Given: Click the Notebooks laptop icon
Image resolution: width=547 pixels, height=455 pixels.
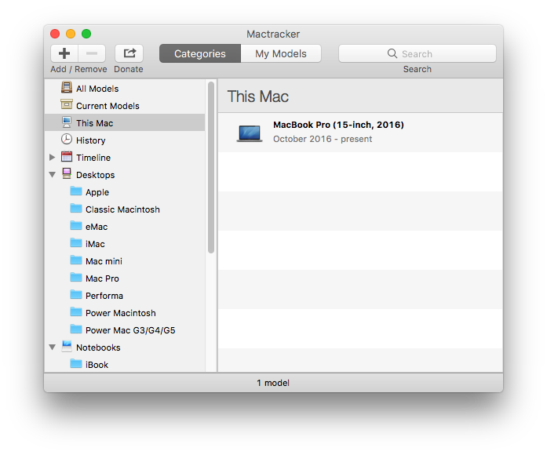Looking at the screenshot, I should click(67, 347).
